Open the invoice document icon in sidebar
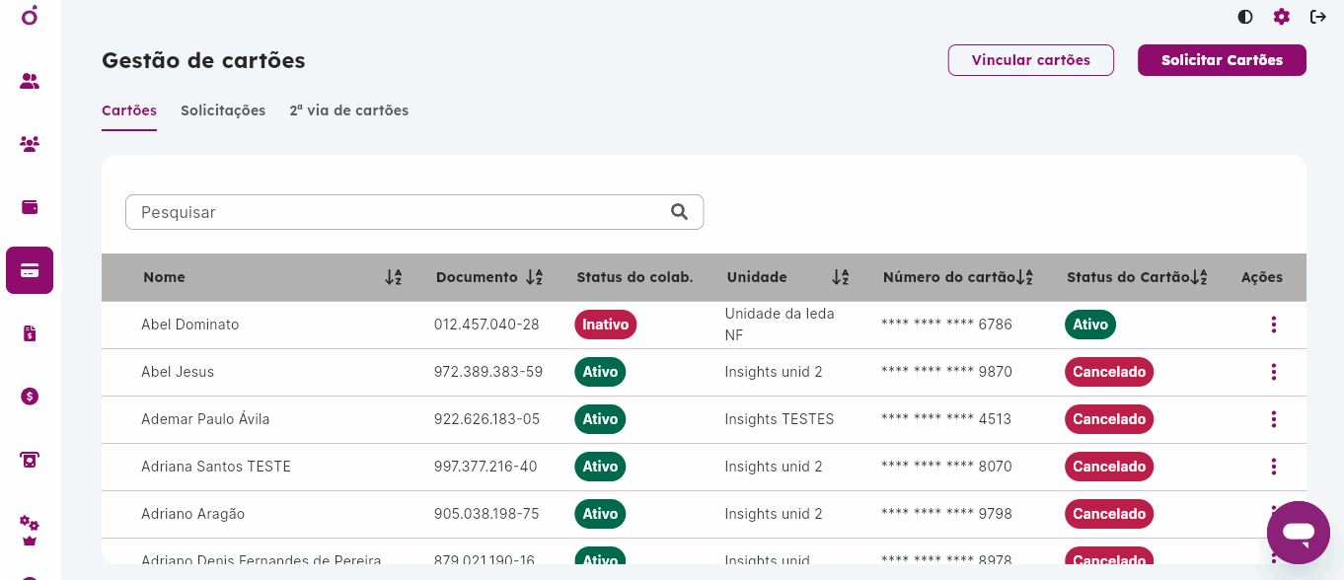This screenshot has width=1344, height=580. (x=30, y=333)
